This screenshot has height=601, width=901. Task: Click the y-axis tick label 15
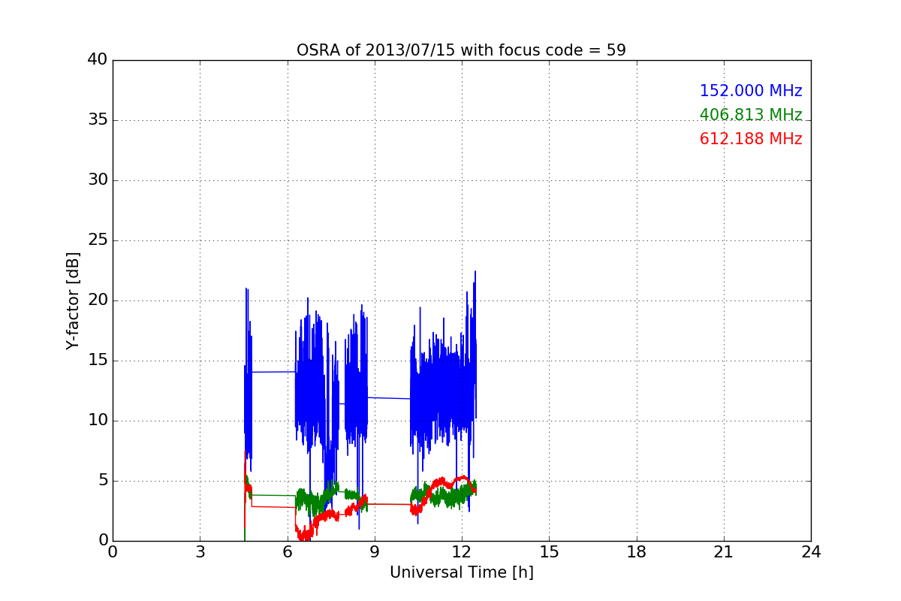point(98,360)
